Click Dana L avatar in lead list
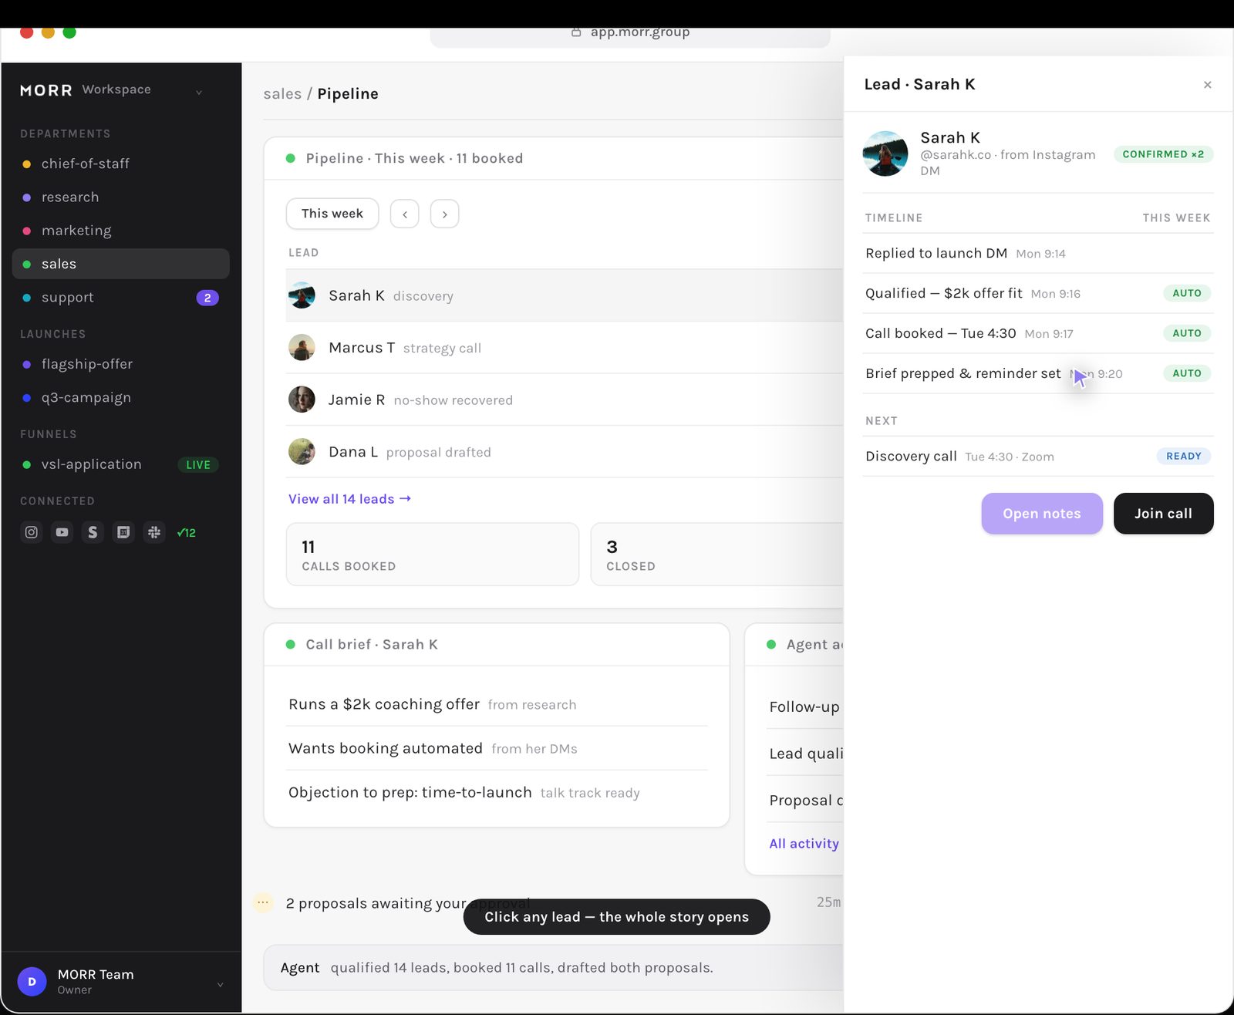The width and height of the screenshot is (1234, 1015). (302, 452)
